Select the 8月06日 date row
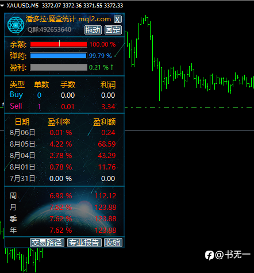The width and height of the screenshot is (254, 273). tap(22, 133)
